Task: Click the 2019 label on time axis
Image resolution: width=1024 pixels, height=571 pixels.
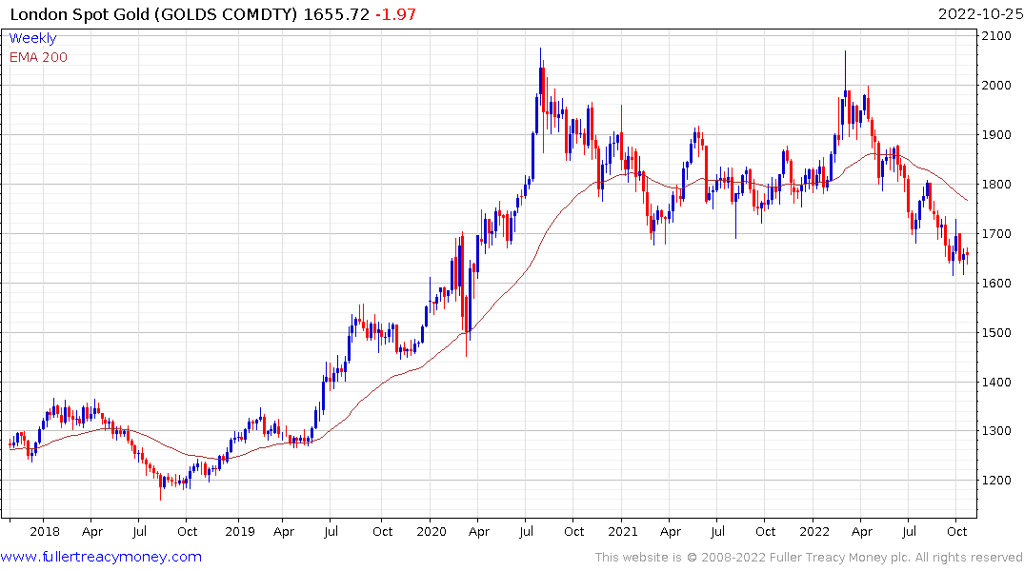Action: pos(240,532)
